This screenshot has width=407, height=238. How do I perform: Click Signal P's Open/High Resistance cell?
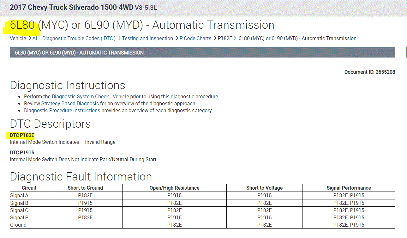tap(174, 217)
